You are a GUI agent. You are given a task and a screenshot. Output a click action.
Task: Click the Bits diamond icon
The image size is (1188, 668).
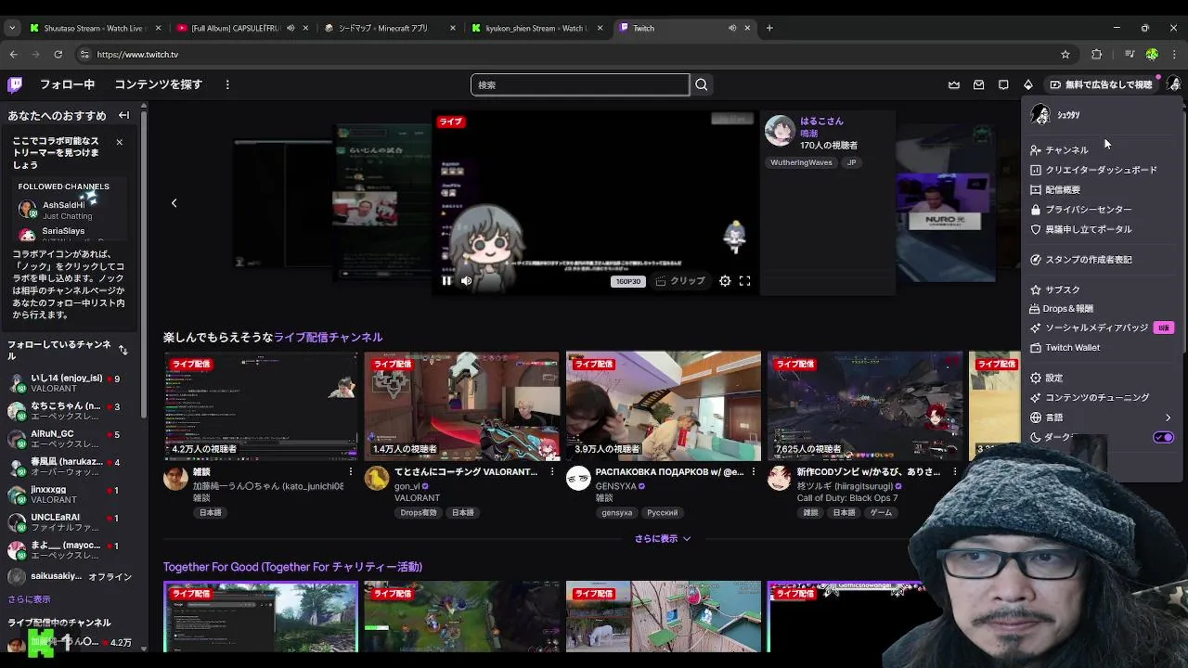(1028, 84)
